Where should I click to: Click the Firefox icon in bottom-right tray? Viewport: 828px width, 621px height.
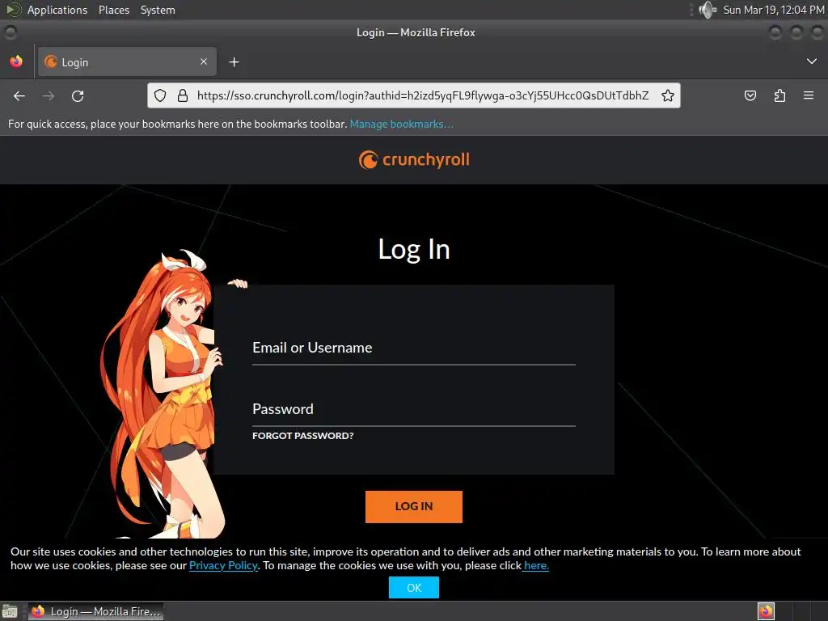click(766, 611)
